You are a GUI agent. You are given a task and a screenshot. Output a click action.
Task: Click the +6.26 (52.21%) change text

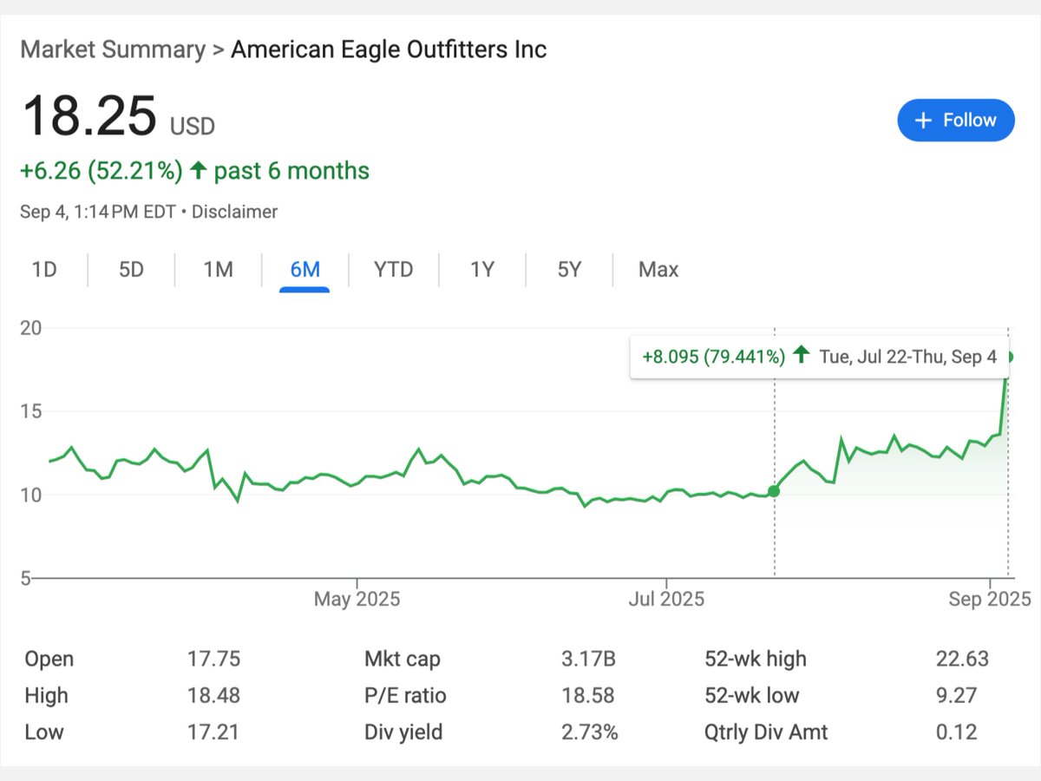[101, 171]
